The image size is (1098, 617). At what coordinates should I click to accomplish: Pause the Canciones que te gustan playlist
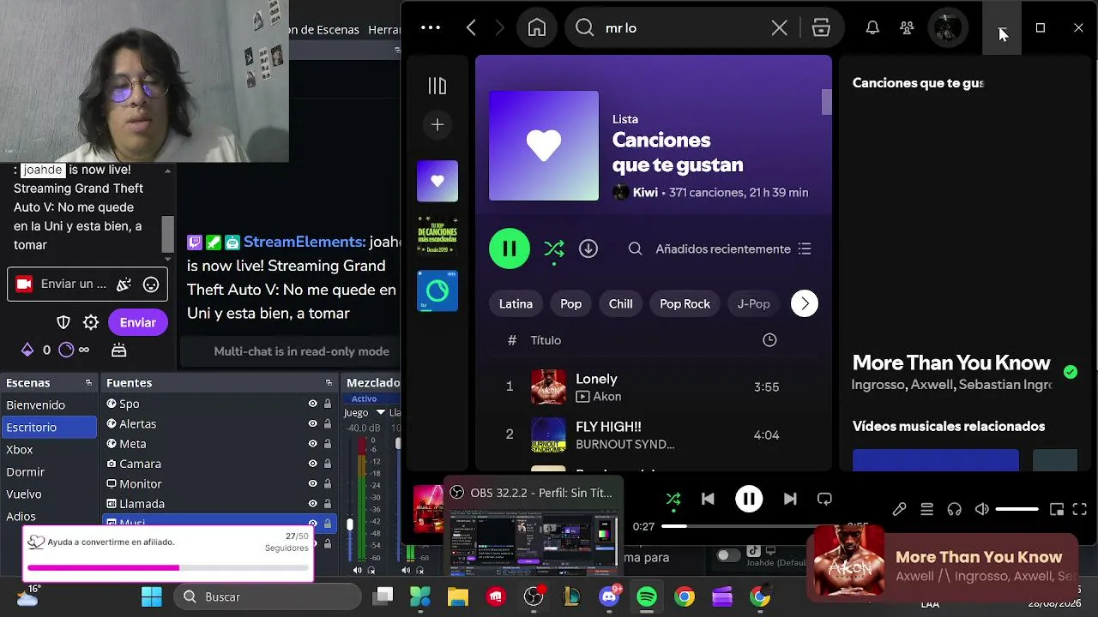pos(510,249)
